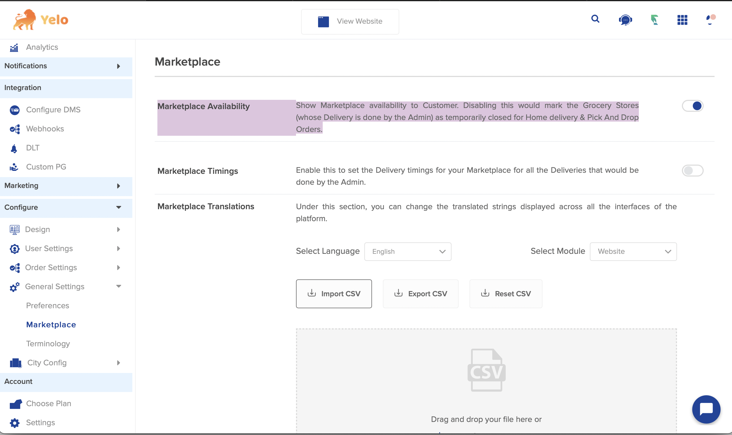Click the Integration section header

66,88
